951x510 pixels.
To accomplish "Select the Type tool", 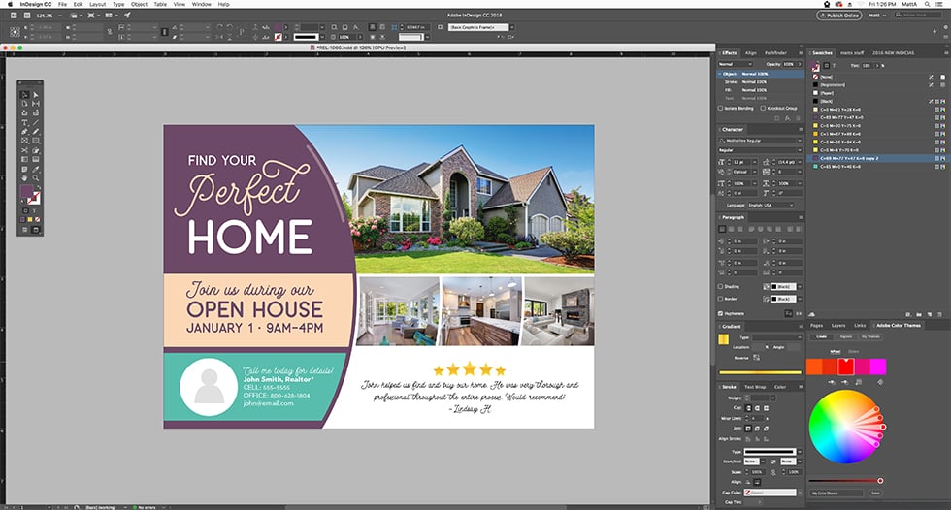I will coord(25,122).
